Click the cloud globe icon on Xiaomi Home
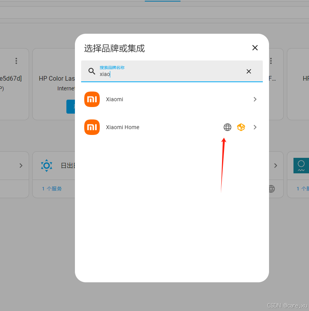 pyautogui.click(x=227, y=127)
